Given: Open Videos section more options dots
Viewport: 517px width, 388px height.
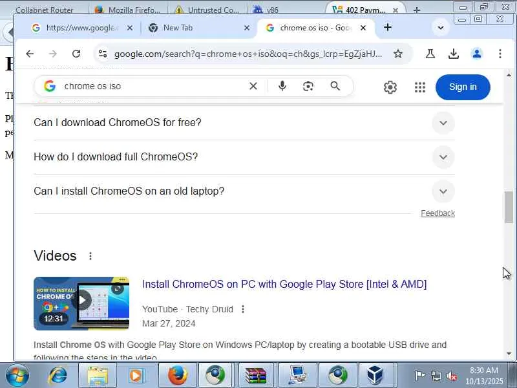Looking at the screenshot, I should point(90,256).
